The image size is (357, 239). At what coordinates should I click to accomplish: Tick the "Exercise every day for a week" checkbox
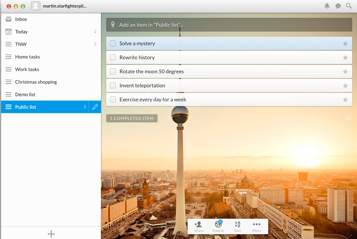113,100
